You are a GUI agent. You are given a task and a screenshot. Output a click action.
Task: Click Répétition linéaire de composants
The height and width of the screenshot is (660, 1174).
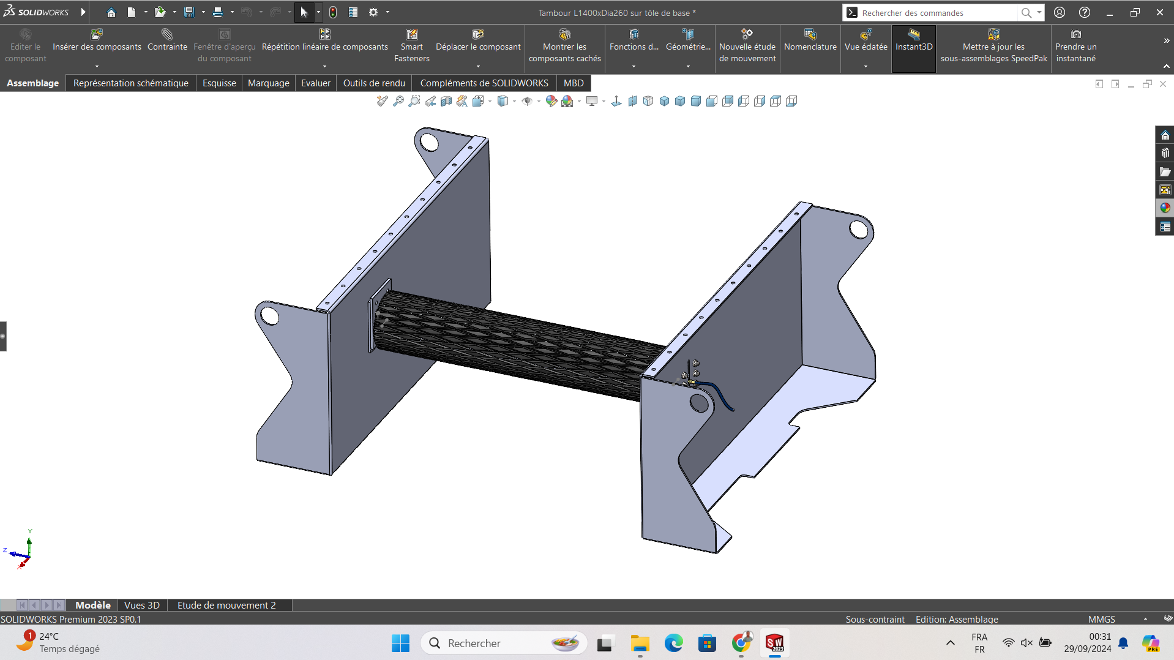(325, 41)
